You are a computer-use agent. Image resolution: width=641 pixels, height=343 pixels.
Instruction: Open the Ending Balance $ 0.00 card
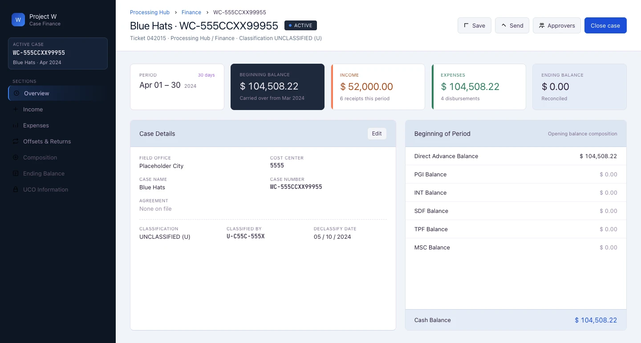click(580, 87)
